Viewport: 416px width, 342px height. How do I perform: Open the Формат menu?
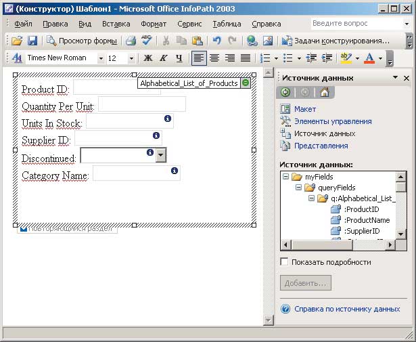tap(154, 24)
